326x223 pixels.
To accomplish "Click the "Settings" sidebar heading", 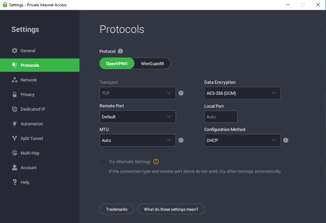I will click(25, 30).
